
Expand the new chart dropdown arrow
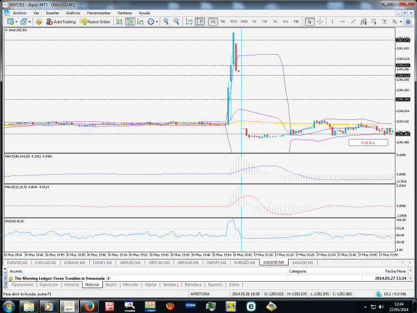pyautogui.click(x=15, y=22)
